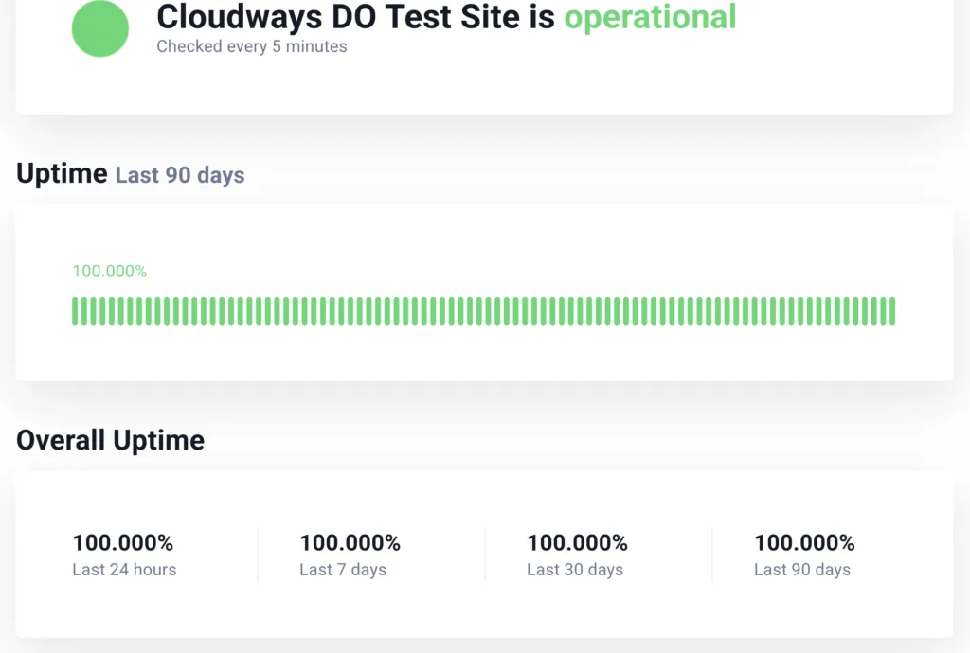Viewport: 970px width, 653px height.
Task: Select a middle uptime bar for daily details
Action: (483, 310)
